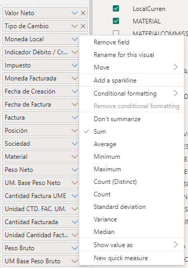Select the Moneda Local field label
Viewport: 188px width, 268px height.
[24, 39]
